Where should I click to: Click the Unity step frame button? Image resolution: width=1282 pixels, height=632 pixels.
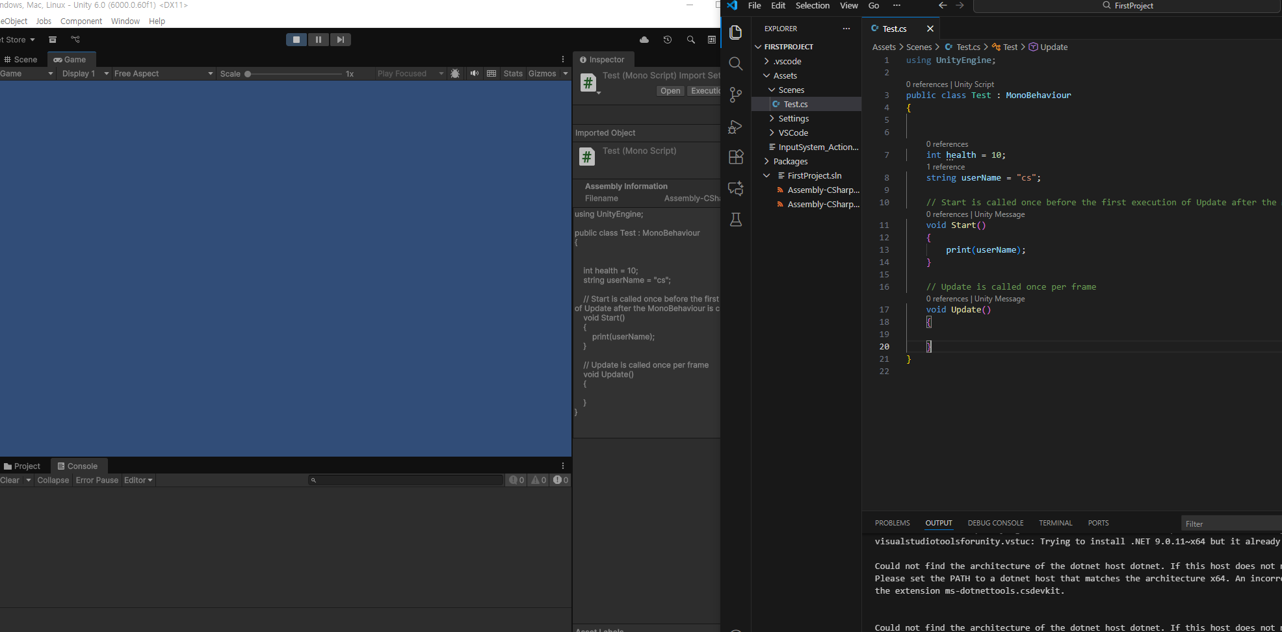tap(340, 40)
